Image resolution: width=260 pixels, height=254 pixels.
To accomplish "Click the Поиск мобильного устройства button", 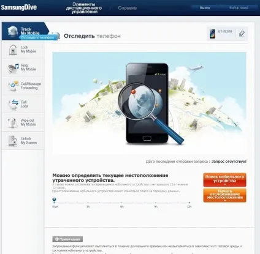I will 224,180.
